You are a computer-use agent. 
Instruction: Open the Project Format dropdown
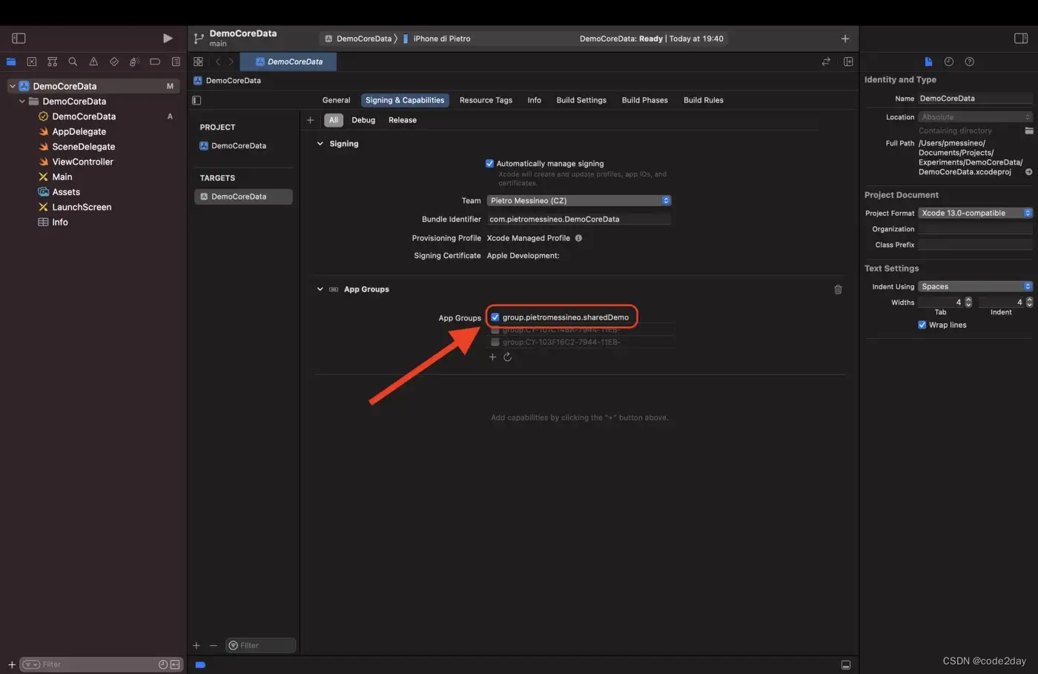975,213
